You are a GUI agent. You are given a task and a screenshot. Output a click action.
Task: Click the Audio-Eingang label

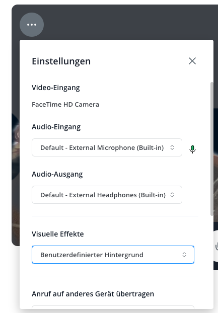56,127
